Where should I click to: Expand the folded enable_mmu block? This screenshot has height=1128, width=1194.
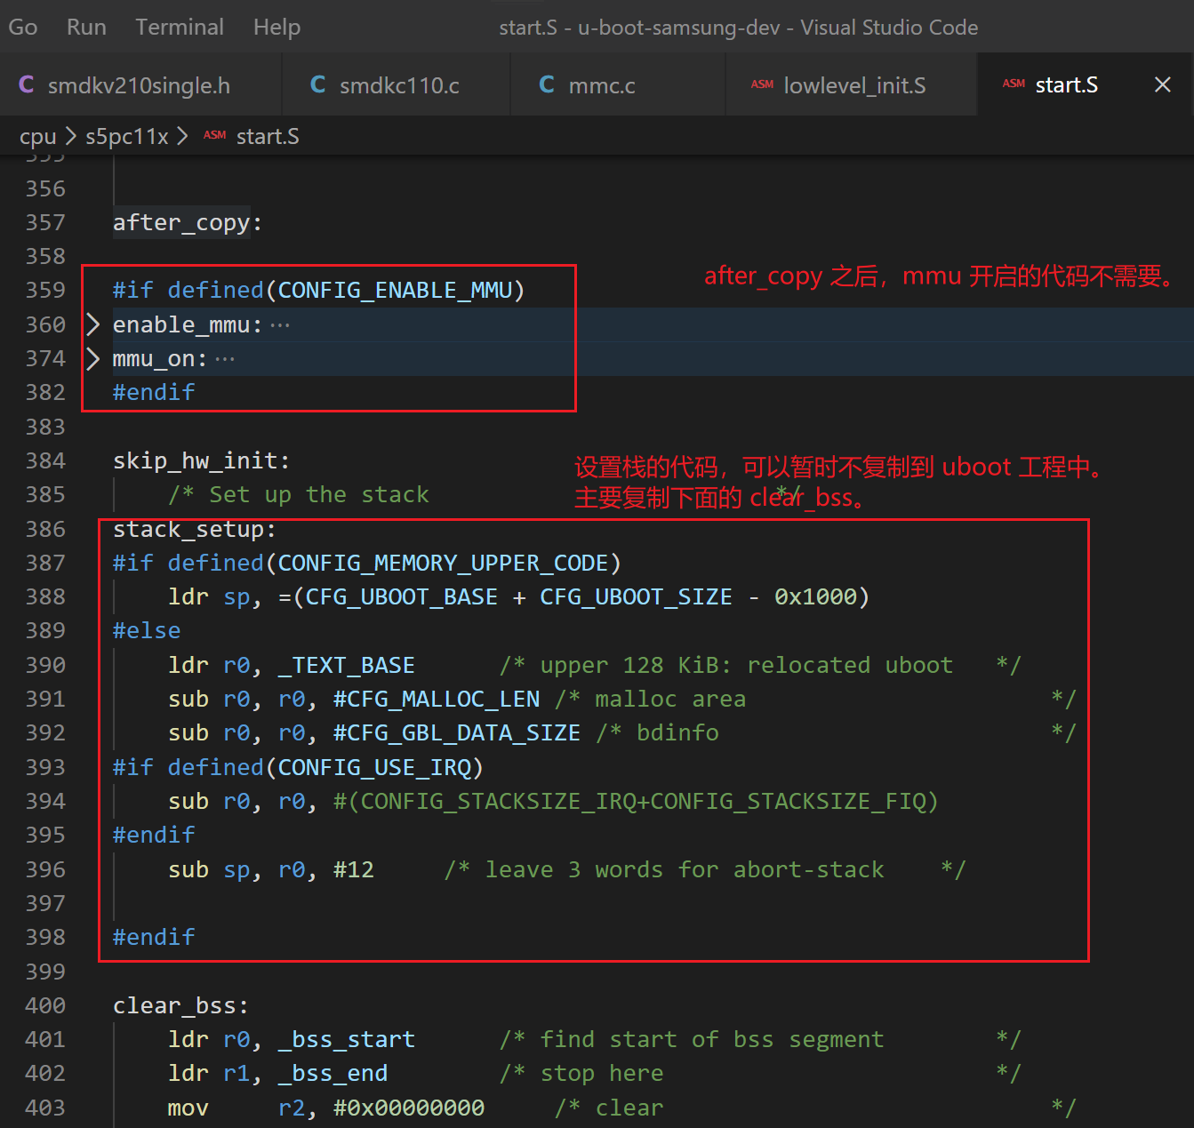click(x=93, y=324)
